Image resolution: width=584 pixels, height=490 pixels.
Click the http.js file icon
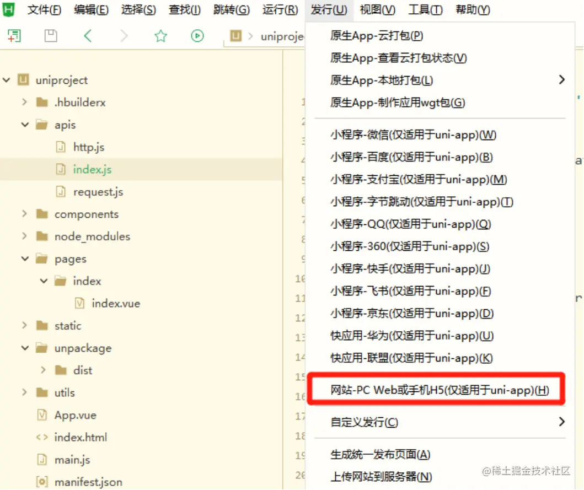(60, 147)
